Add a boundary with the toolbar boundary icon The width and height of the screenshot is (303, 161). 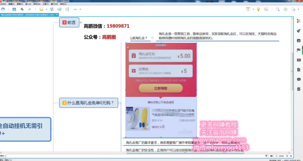click(x=59, y=9)
